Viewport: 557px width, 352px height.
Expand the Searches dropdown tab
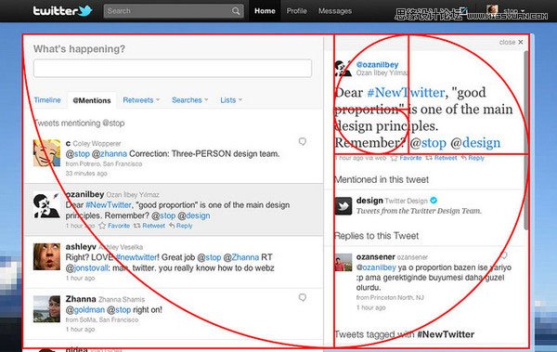[189, 100]
